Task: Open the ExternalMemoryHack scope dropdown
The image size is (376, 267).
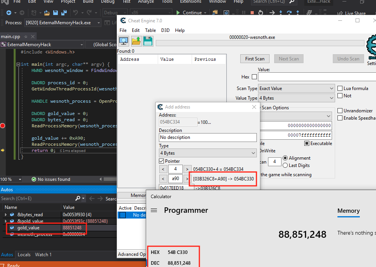Action: click(42, 45)
